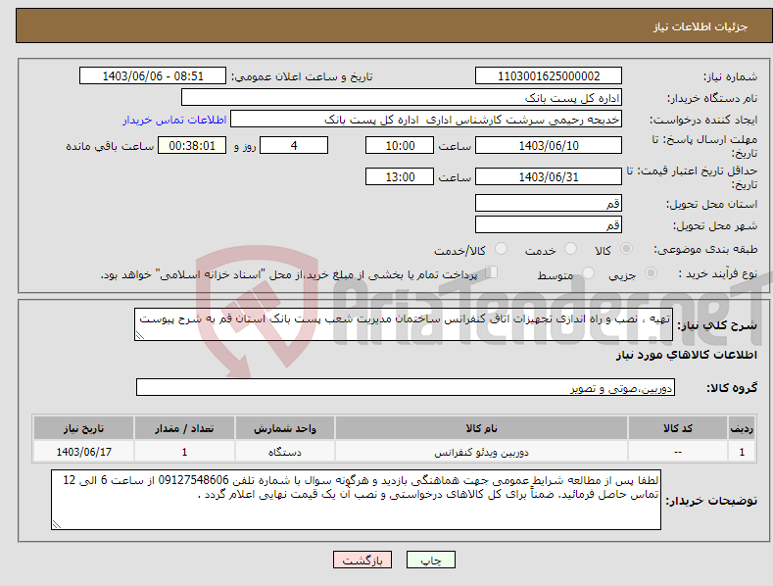The image size is (773, 586).
Task: Open the اطلاعات تماس خریدار link
Action: pyautogui.click(x=174, y=120)
